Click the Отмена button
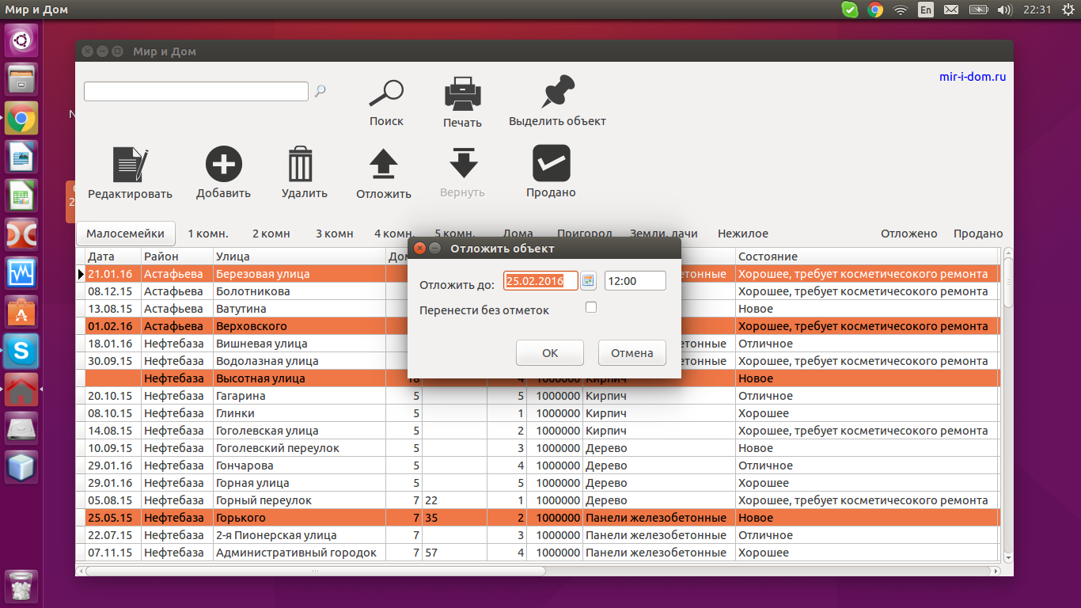The width and height of the screenshot is (1081, 608). coord(632,353)
